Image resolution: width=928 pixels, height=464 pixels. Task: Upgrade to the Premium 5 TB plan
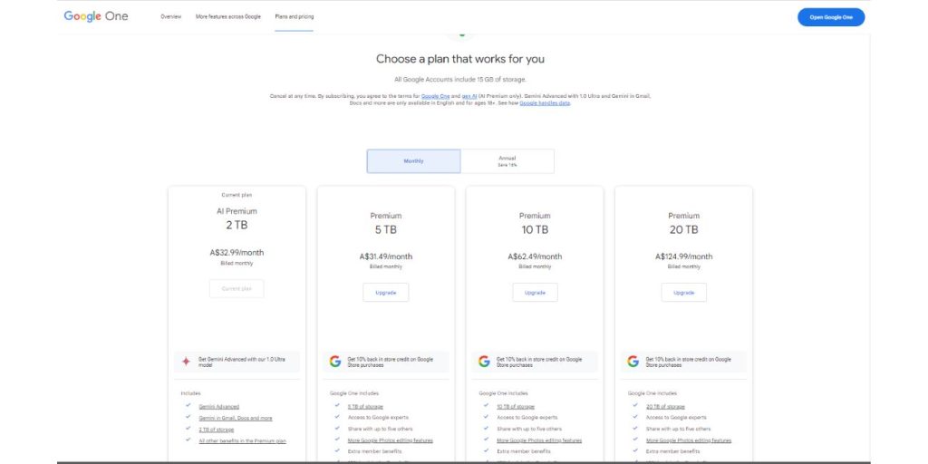pos(385,293)
